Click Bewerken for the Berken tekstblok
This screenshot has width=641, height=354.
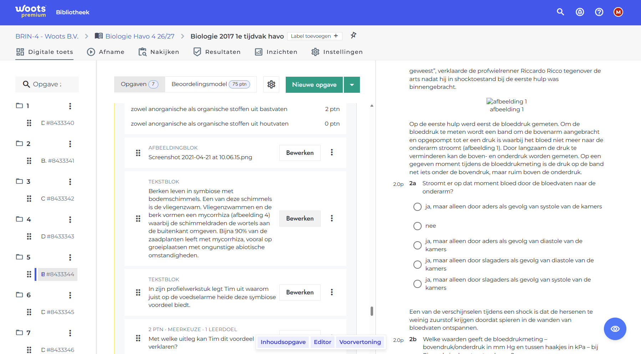pos(300,218)
